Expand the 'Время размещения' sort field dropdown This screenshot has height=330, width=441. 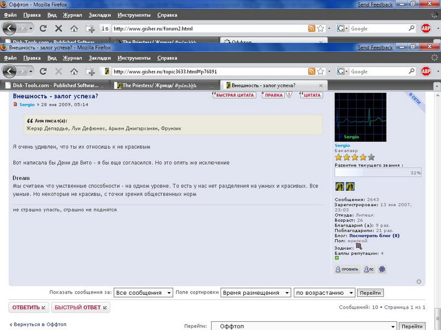(255, 293)
